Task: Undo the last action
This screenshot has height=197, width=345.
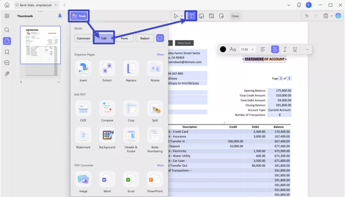Action: coord(307,16)
